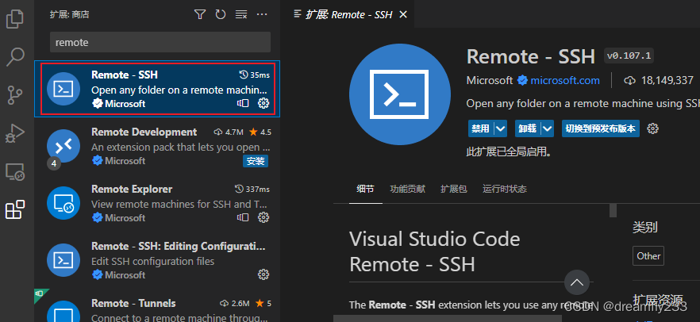Screen dimensions: 700x322
Task: Click 切换到预发布版本 button
Action: (x=601, y=128)
